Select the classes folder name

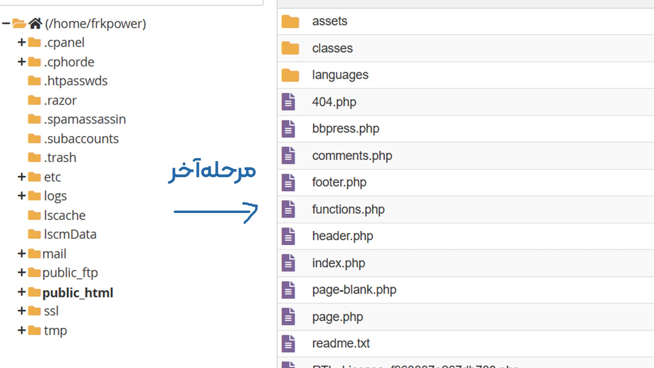[332, 48]
